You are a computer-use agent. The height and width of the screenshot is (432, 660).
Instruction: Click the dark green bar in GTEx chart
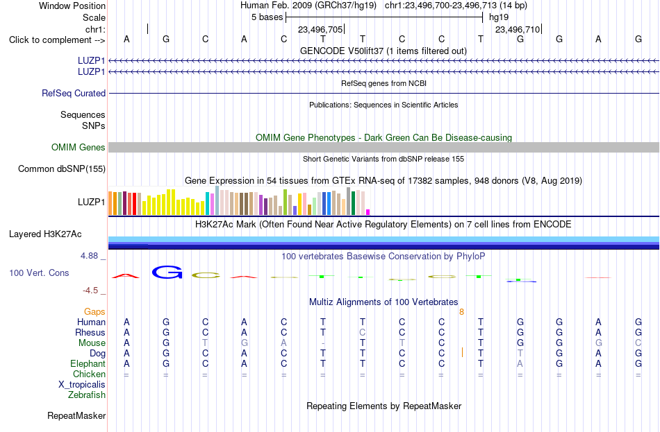(x=353, y=203)
